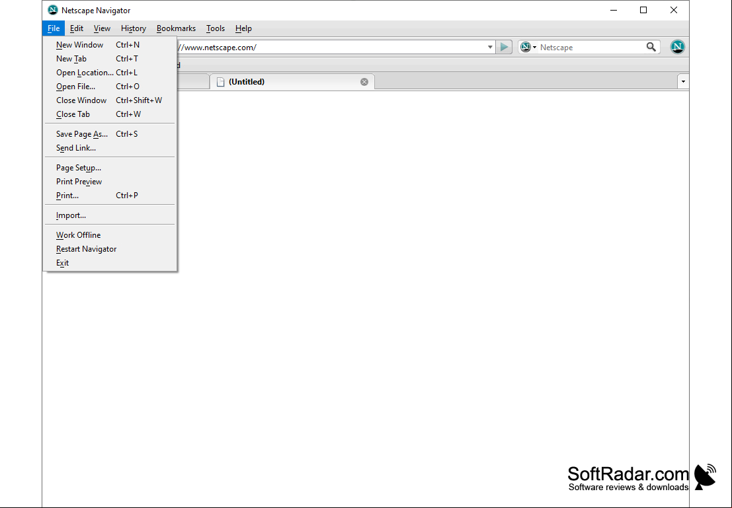Minimize the Netscape Navigator window
Viewport: 732px width, 508px height.
[614, 11]
